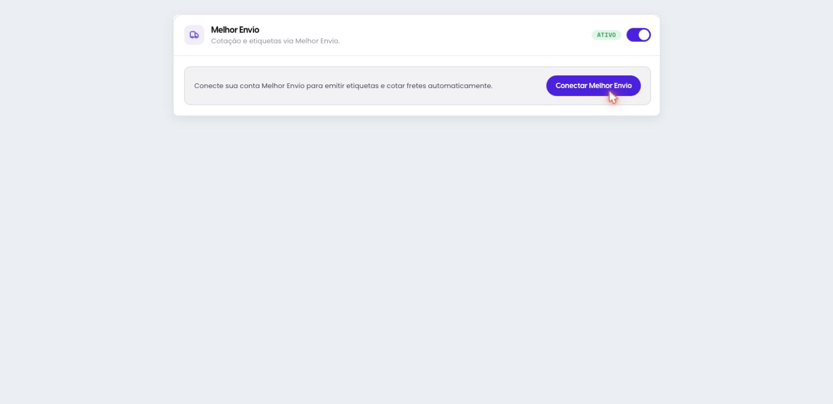833x404 pixels.
Task: Click the white knob of the switch
Action: coord(644,35)
